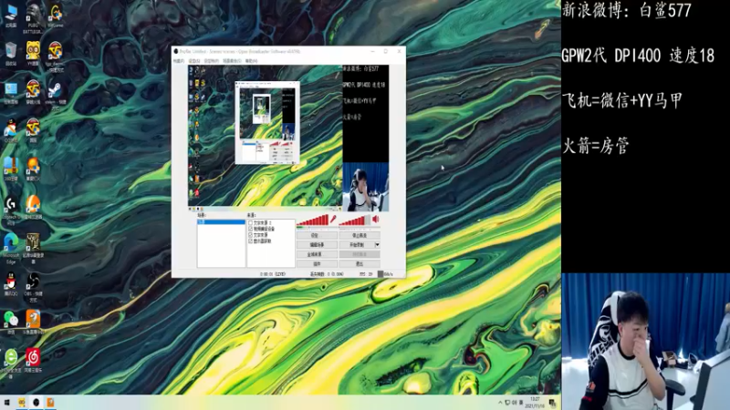
Task: Open the Tencent QQ desktop shortcut
Action: (x=11, y=284)
